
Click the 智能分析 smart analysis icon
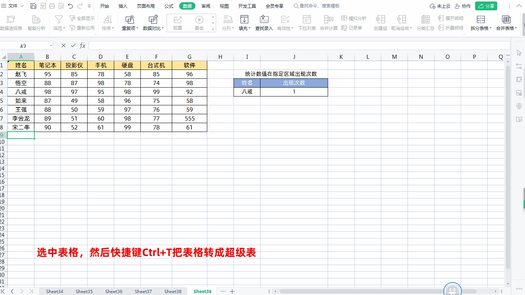(37, 23)
